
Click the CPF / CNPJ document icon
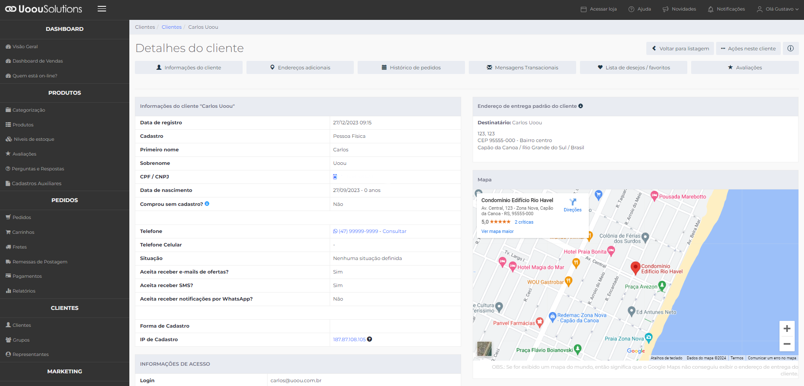coord(335,177)
